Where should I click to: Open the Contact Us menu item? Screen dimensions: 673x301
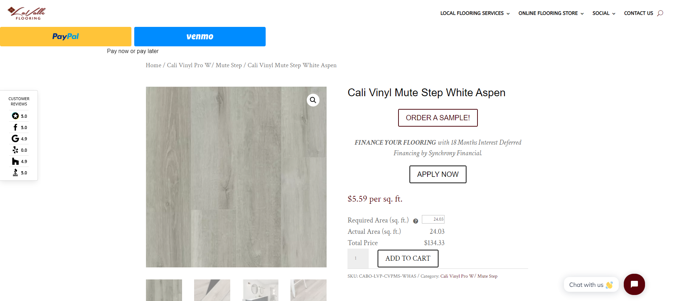[x=638, y=13]
